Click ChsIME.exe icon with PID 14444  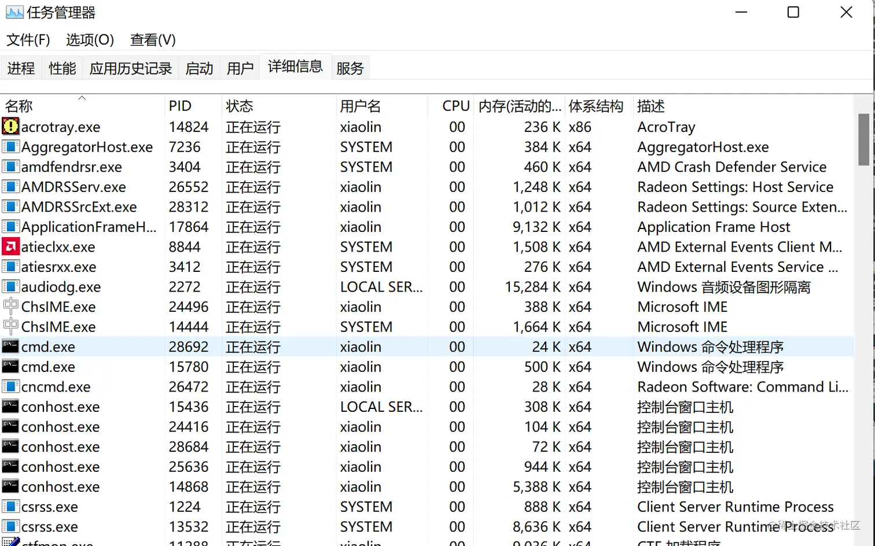tap(10, 327)
